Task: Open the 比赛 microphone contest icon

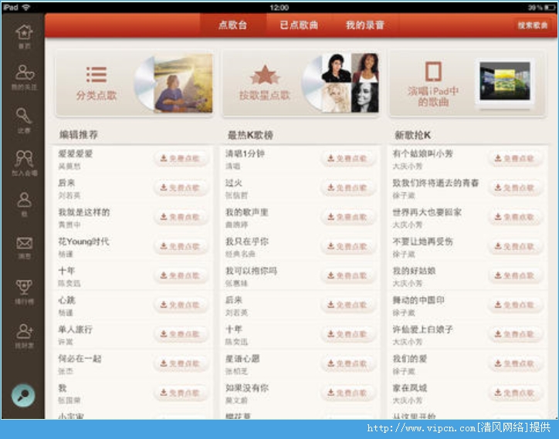Action: [x=24, y=116]
